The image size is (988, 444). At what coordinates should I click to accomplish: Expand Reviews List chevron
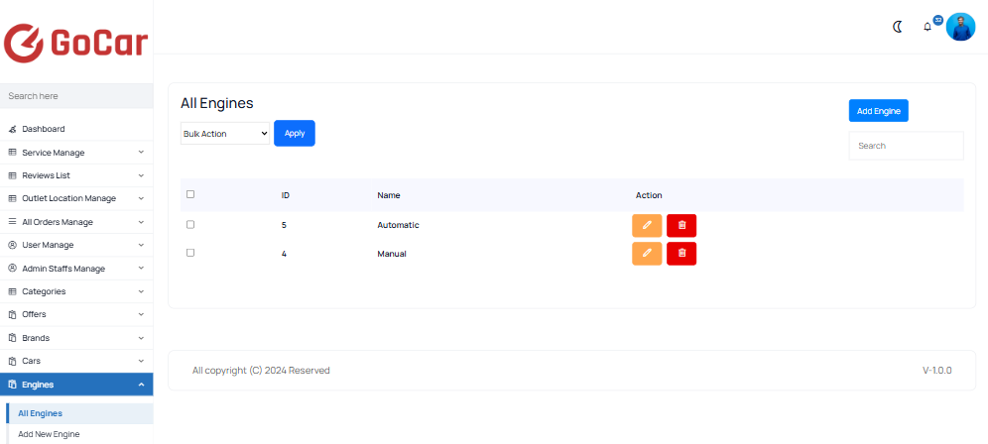pyautogui.click(x=141, y=175)
